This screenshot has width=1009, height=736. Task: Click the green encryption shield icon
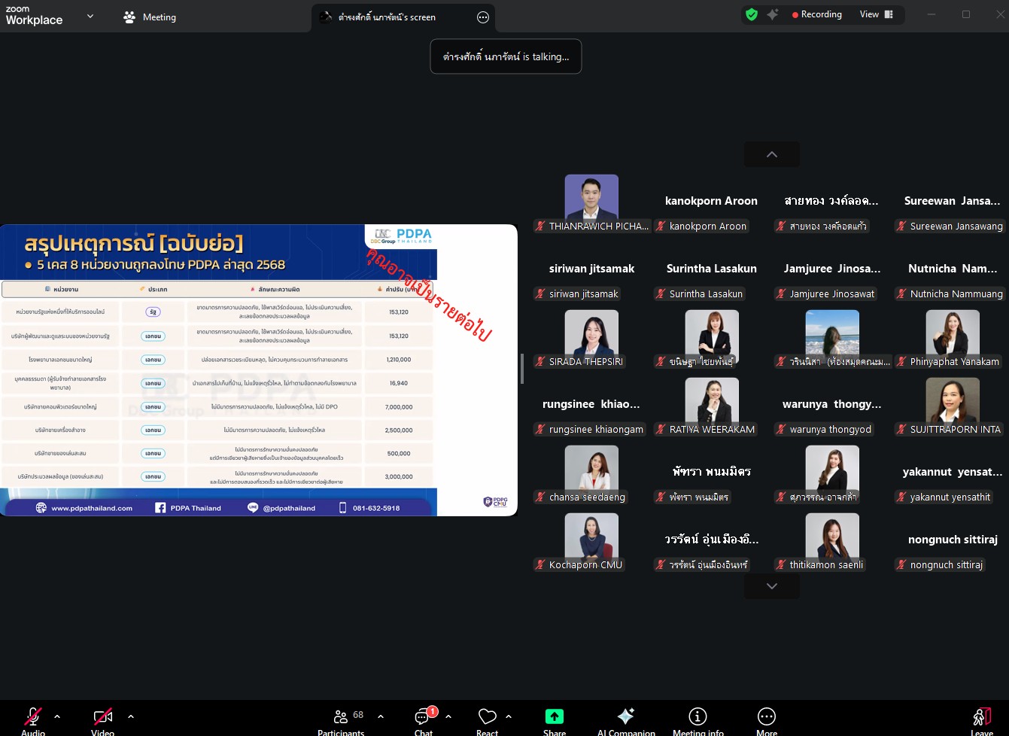(751, 14)
